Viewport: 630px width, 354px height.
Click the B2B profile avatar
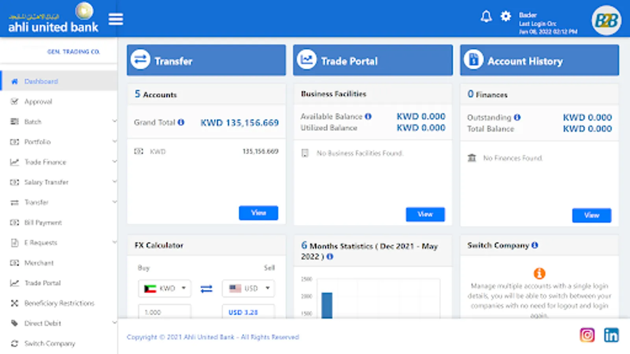[x=606, y=20]
